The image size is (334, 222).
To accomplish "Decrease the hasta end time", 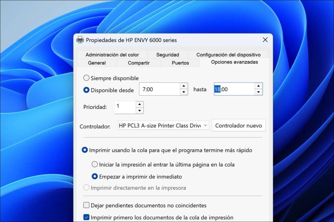I will [258, 92].
